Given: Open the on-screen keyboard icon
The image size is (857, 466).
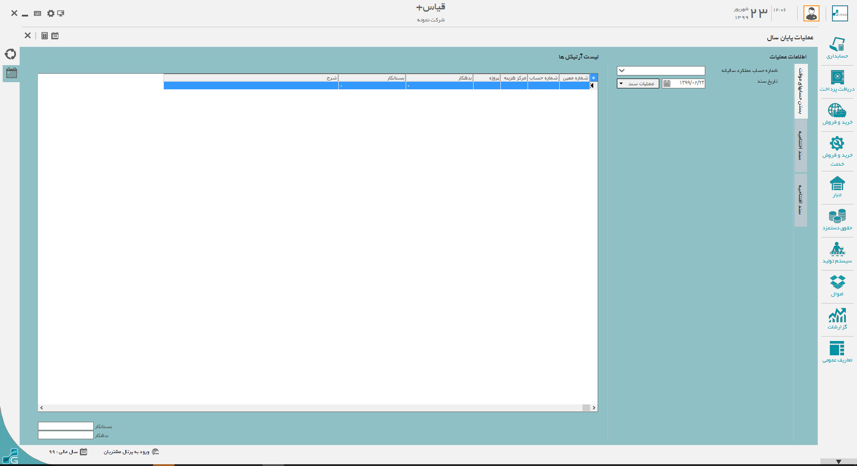Looking at the screenshot, I should pyautogui.click(x=37, y=13).
